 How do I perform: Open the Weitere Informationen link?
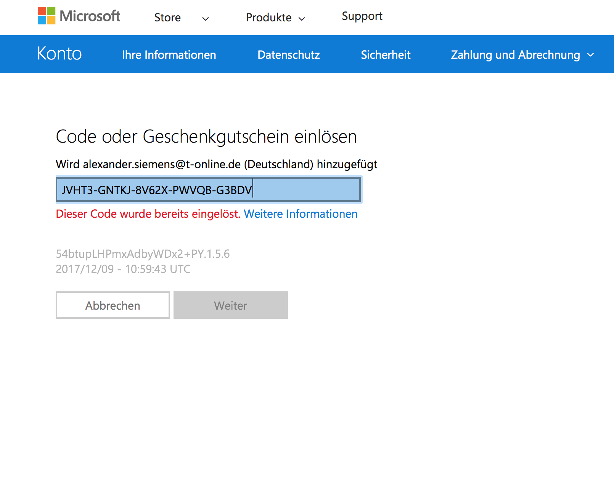pyautogui.click(x=301, y=214)
